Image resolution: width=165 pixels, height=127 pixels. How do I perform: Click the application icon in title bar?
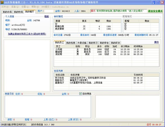tap(2, 2)
